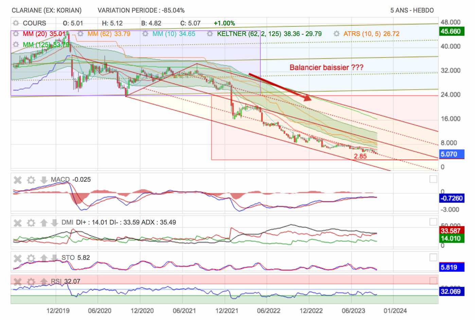Open the MM (20) settings gear
The image size is (475, 320).
point(16,34)
